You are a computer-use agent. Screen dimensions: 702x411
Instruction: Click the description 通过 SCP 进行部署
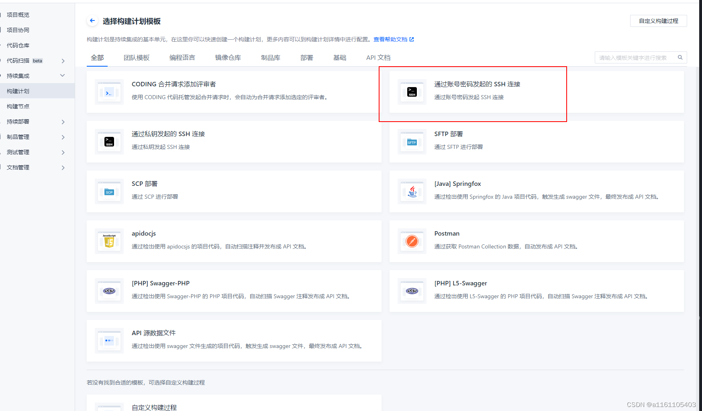(x=155, y=197)
